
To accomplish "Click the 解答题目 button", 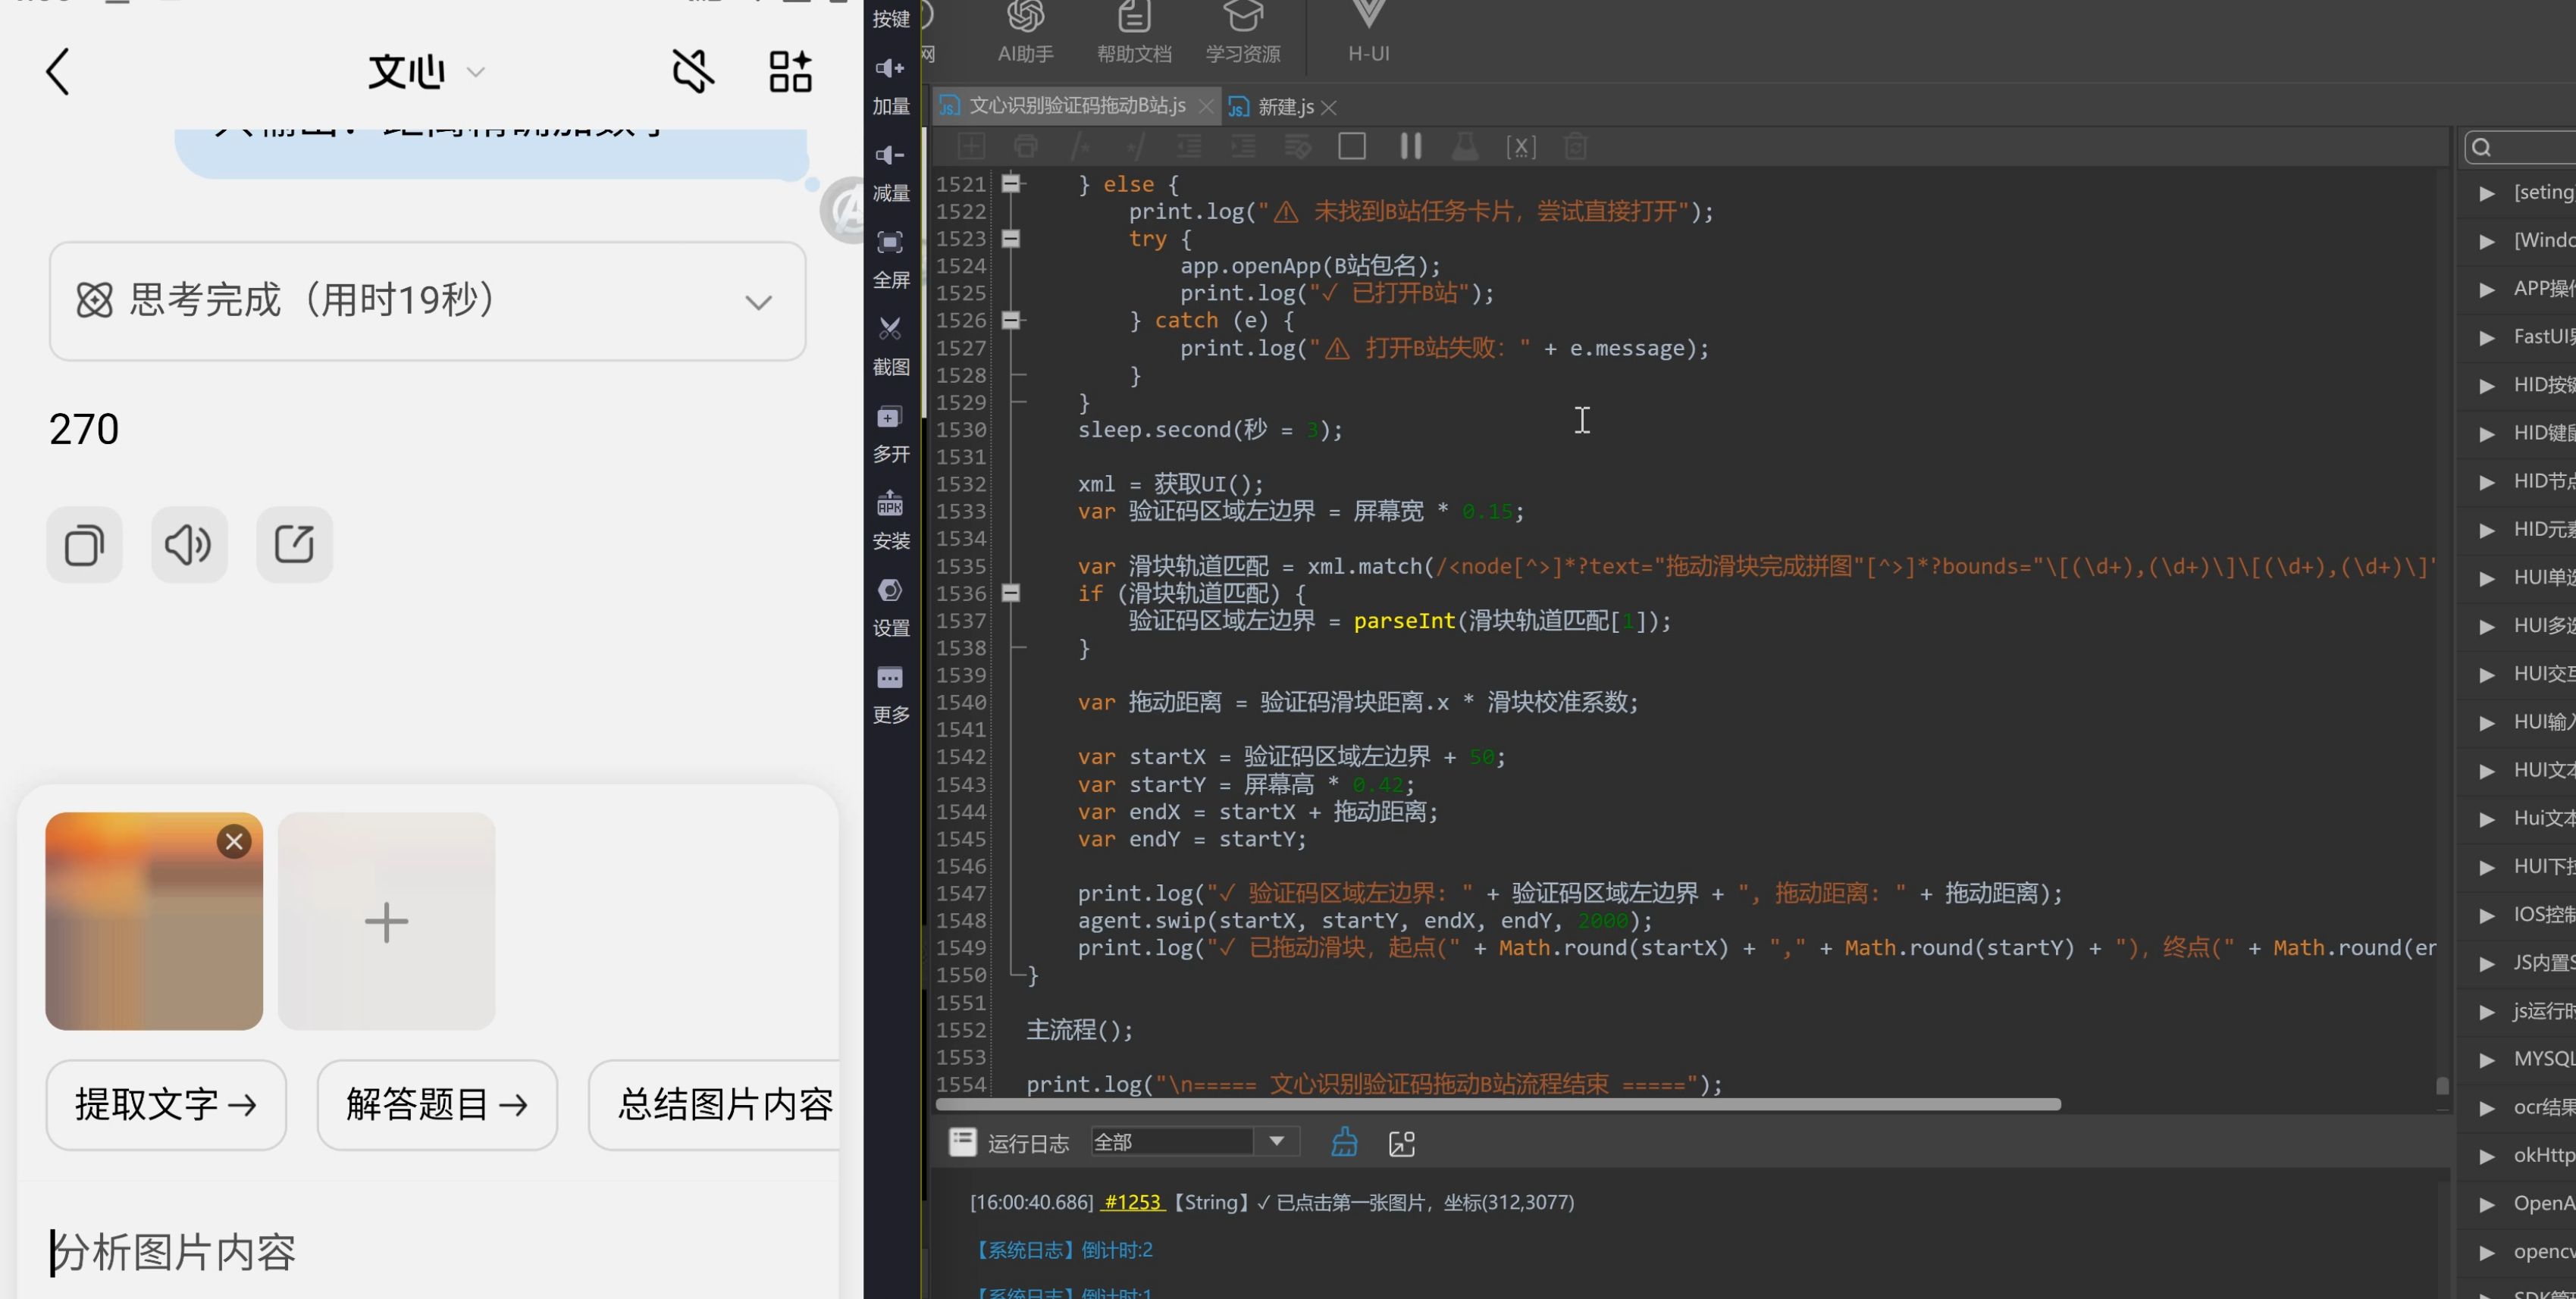I will [x=437, y=1105].
